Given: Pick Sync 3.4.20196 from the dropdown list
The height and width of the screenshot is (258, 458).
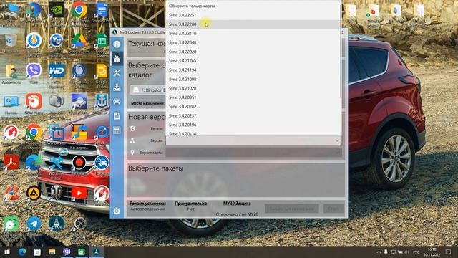Looking at the screenshot, I should [253, 125].
